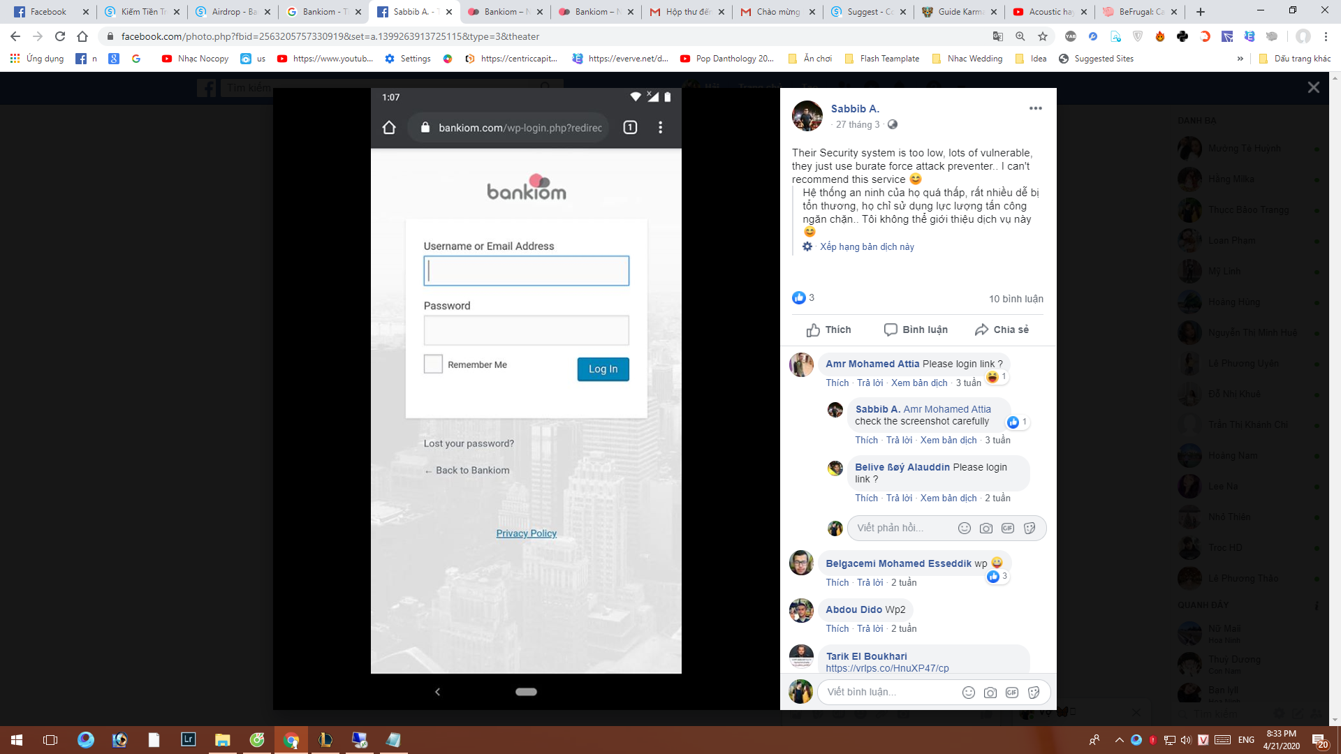Open sticker picker in Viết phản hồi box
1341x754 pixels.
click(1029, 528)
